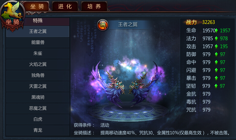
Task: Click the green up arrow beside 生命
Action: (x=216, y=30)
